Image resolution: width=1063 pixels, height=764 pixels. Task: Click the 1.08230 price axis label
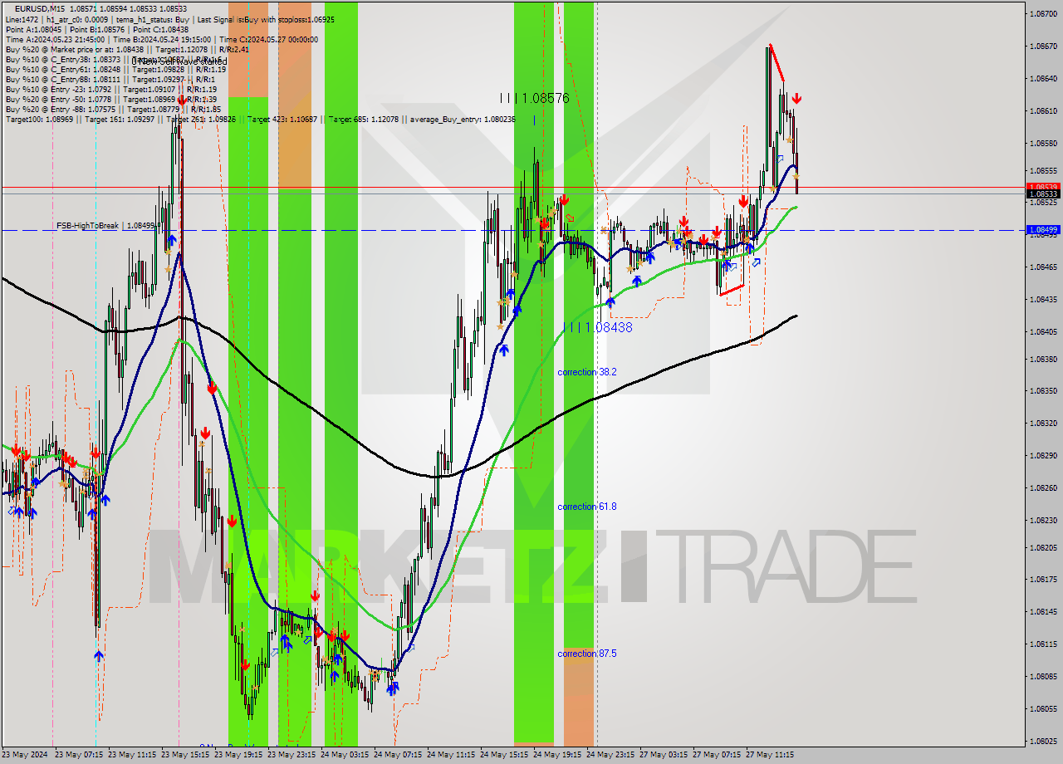click(x=1042, y=520)
